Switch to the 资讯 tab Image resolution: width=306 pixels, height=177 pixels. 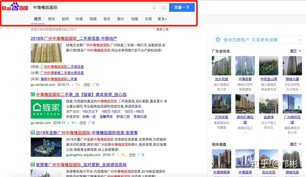pos(51,19)
